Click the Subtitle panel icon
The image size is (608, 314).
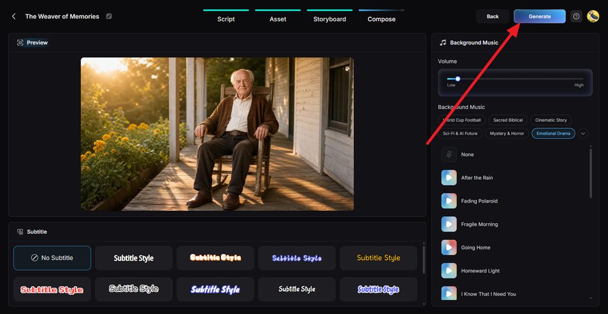[20, 232]
